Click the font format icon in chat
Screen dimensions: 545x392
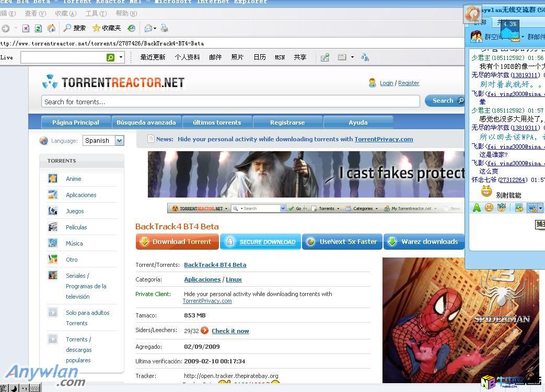[476, 207]
